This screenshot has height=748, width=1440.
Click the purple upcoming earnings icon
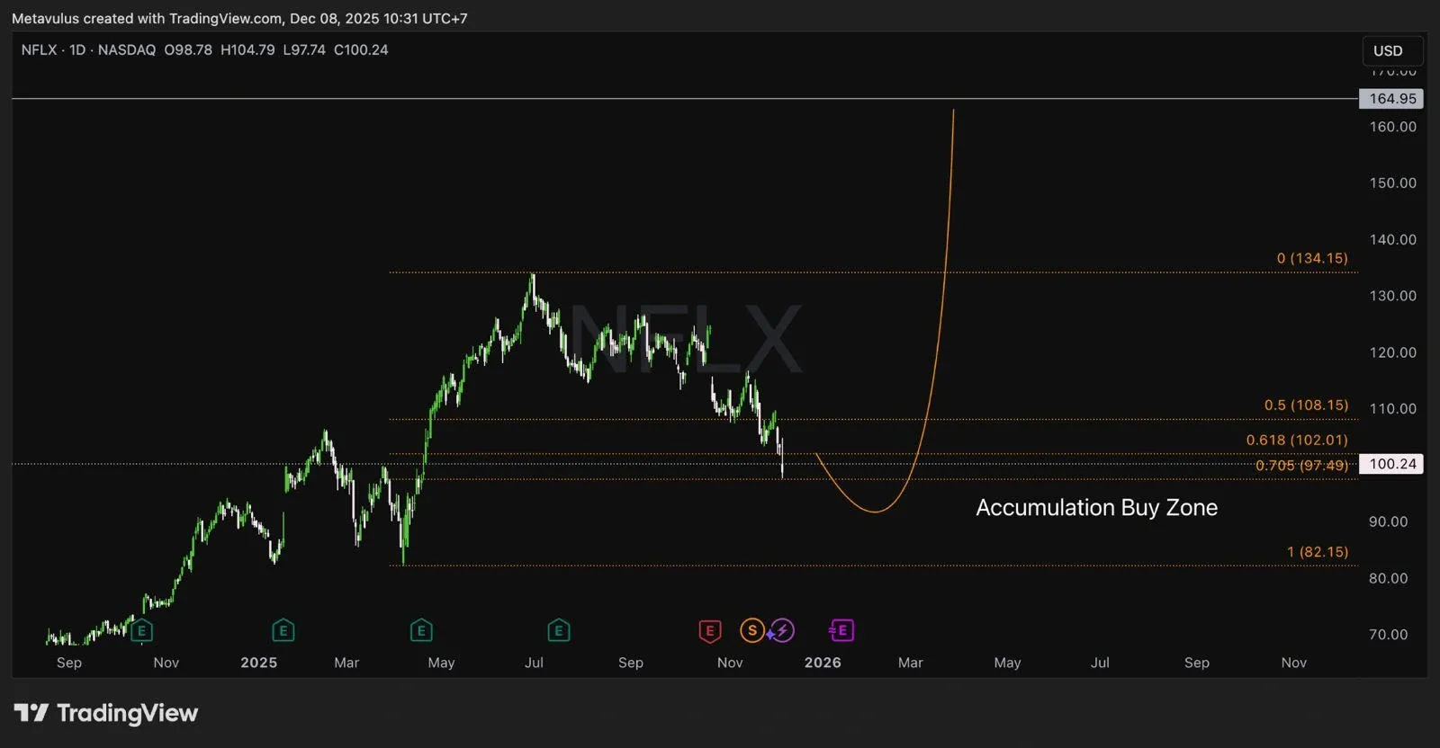point(841,631)
